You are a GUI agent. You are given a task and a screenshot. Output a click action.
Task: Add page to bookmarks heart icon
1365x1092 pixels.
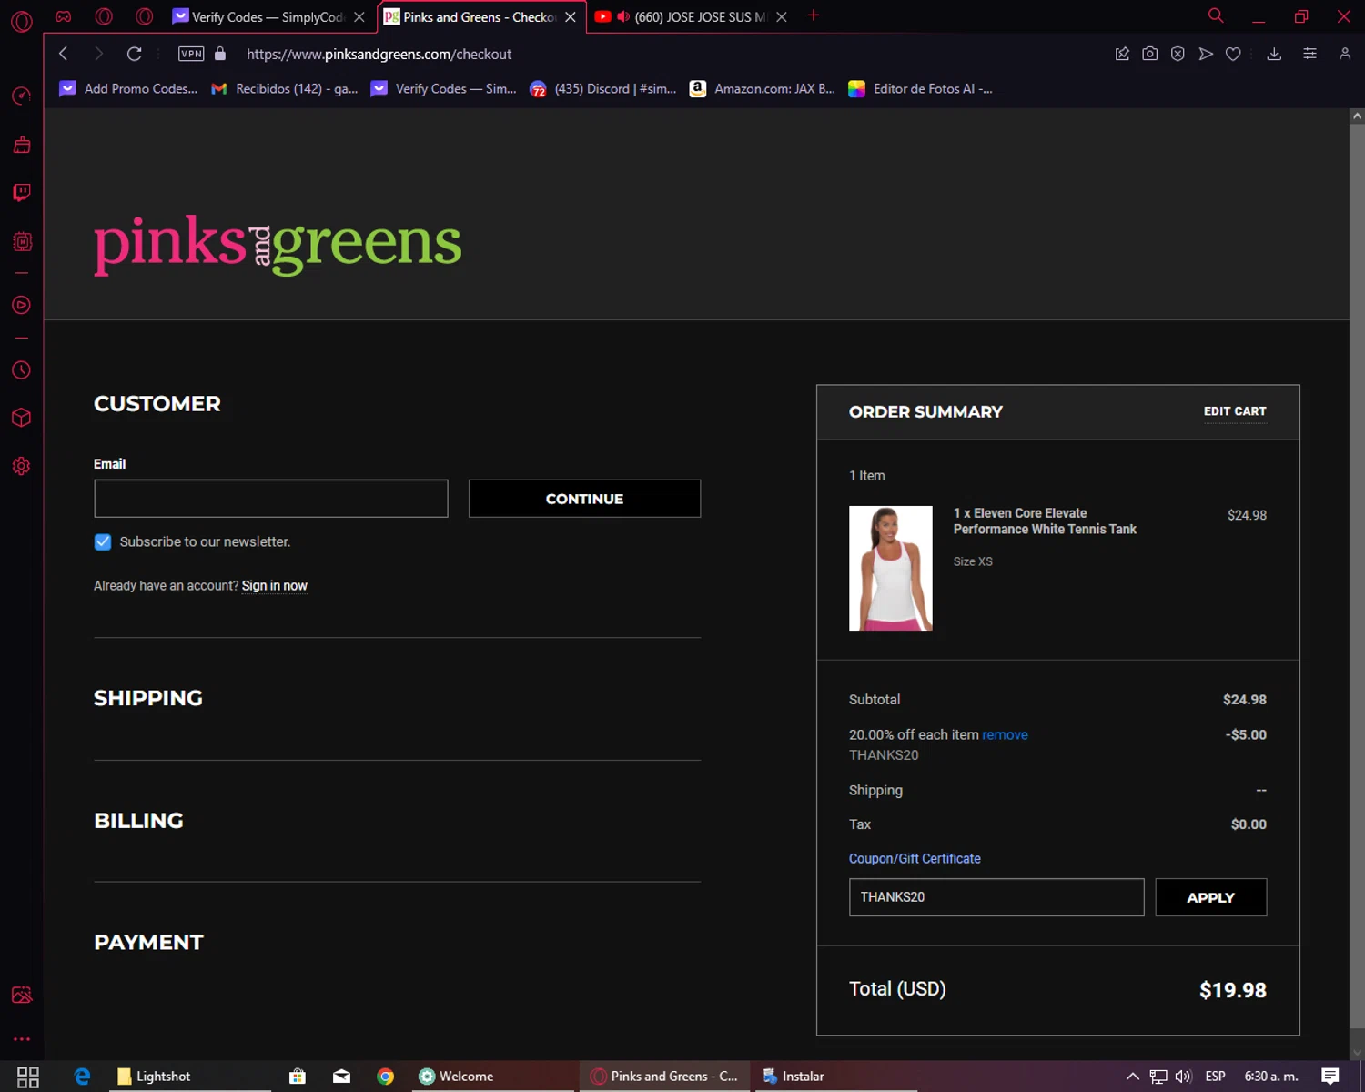click(1233, 54)
